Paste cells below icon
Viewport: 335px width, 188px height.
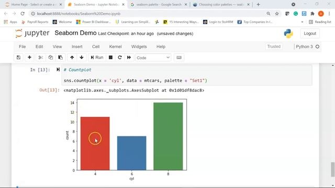click(x=61, y=57)
